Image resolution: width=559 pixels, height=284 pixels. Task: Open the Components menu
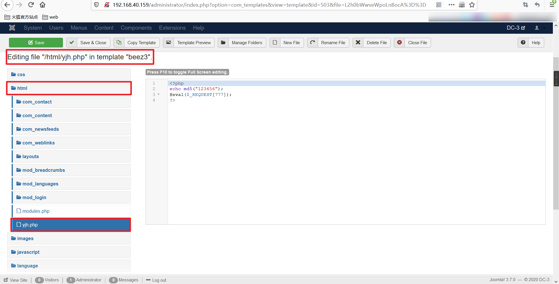click(136, 28)
